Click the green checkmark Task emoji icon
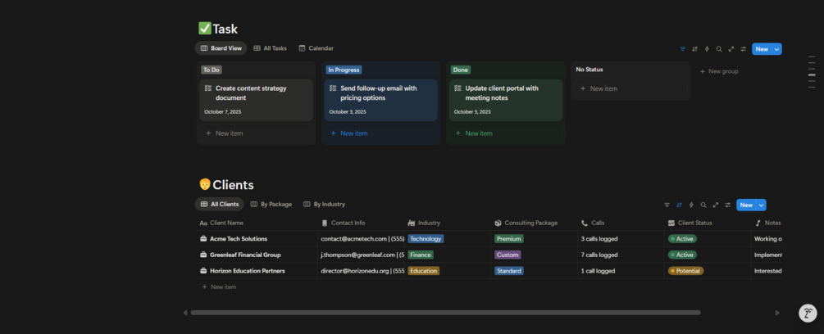The width and height of the screenshot is (824, 334). 204,29
